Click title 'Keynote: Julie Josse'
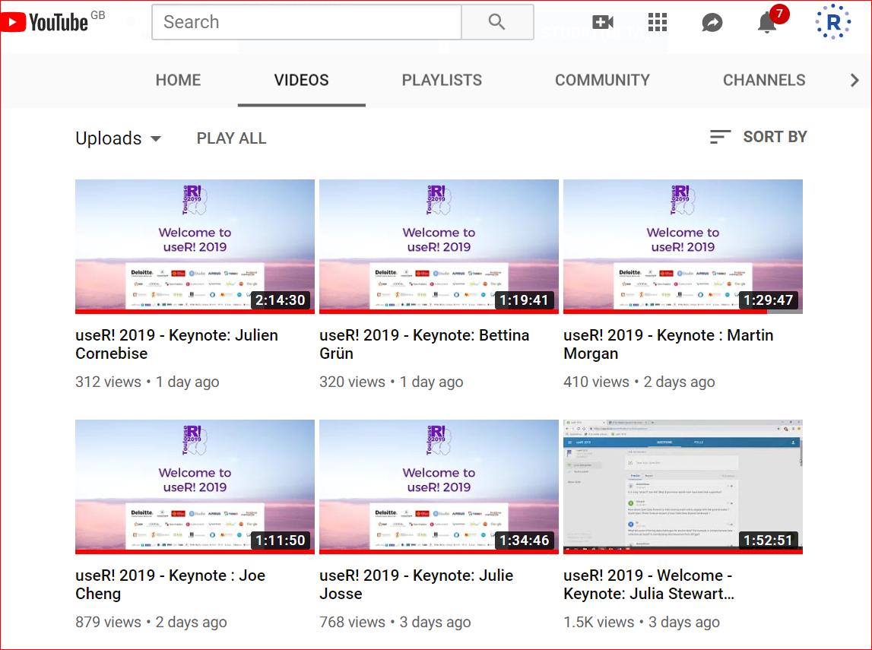Image resolution: width=872 pixels, height=650 pixels. pyautogui.click(x=417, y=585)
